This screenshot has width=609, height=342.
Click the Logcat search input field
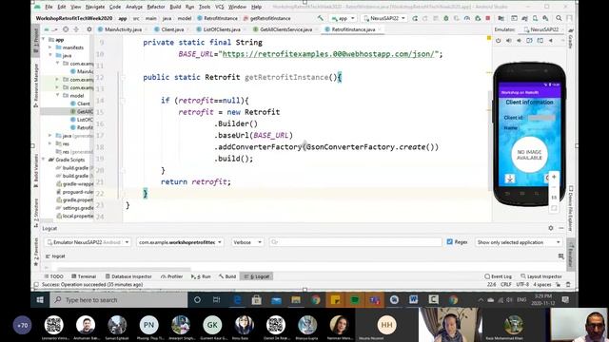pyautogui.click(x=355, y=242)
